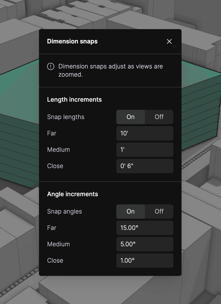Edit the Close angle field showing 1.00°
This screenshot has height=304, width=221.
click(145, 260)
